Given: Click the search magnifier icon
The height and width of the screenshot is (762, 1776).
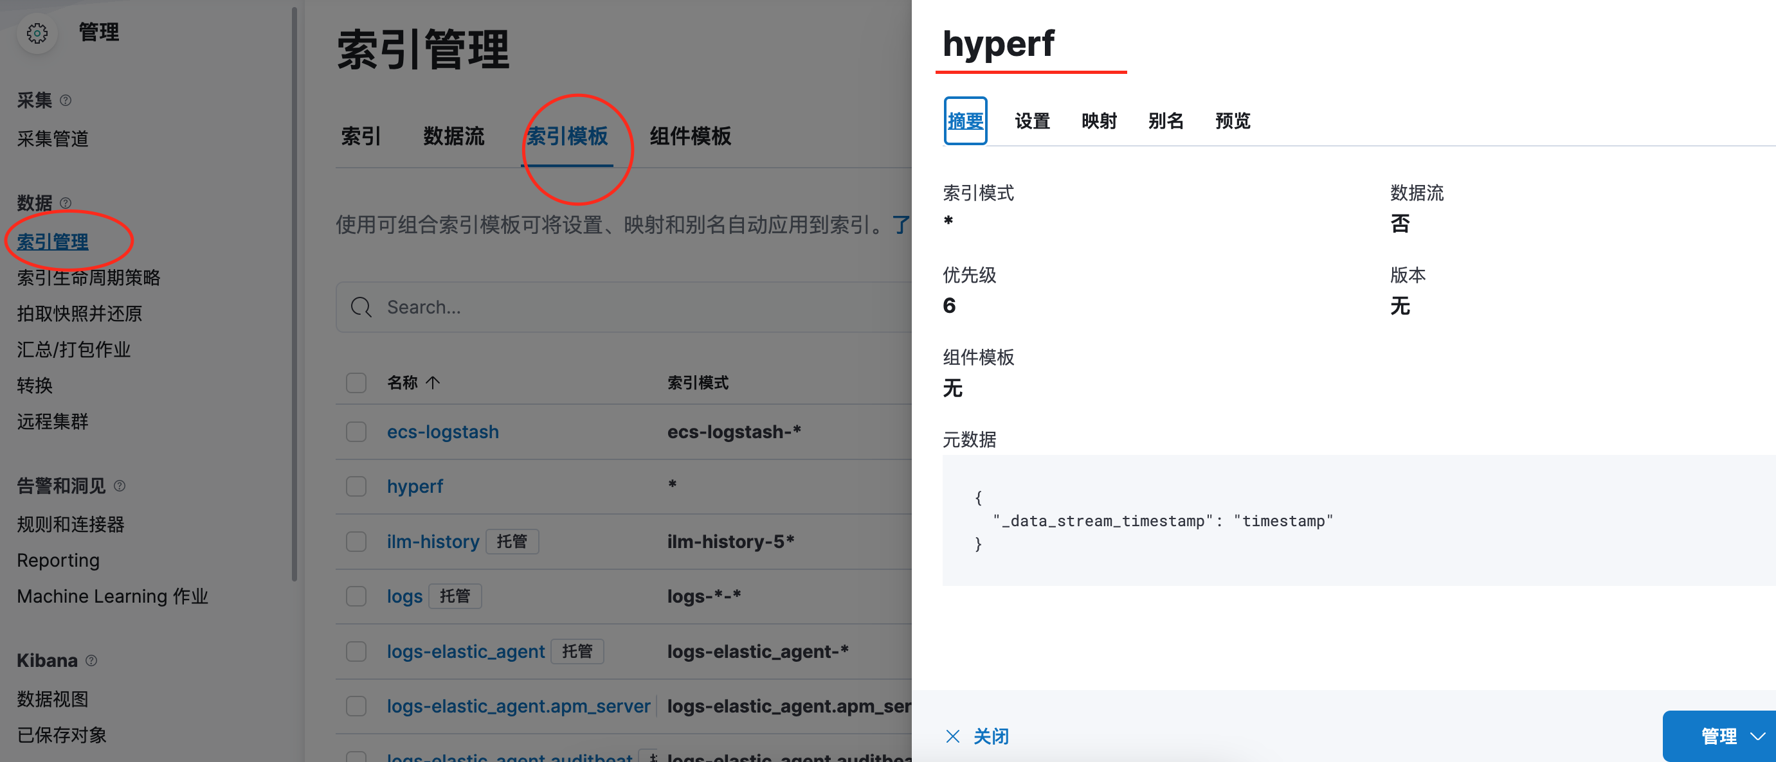Looking at the screenshot, I should tap(361, 307).
